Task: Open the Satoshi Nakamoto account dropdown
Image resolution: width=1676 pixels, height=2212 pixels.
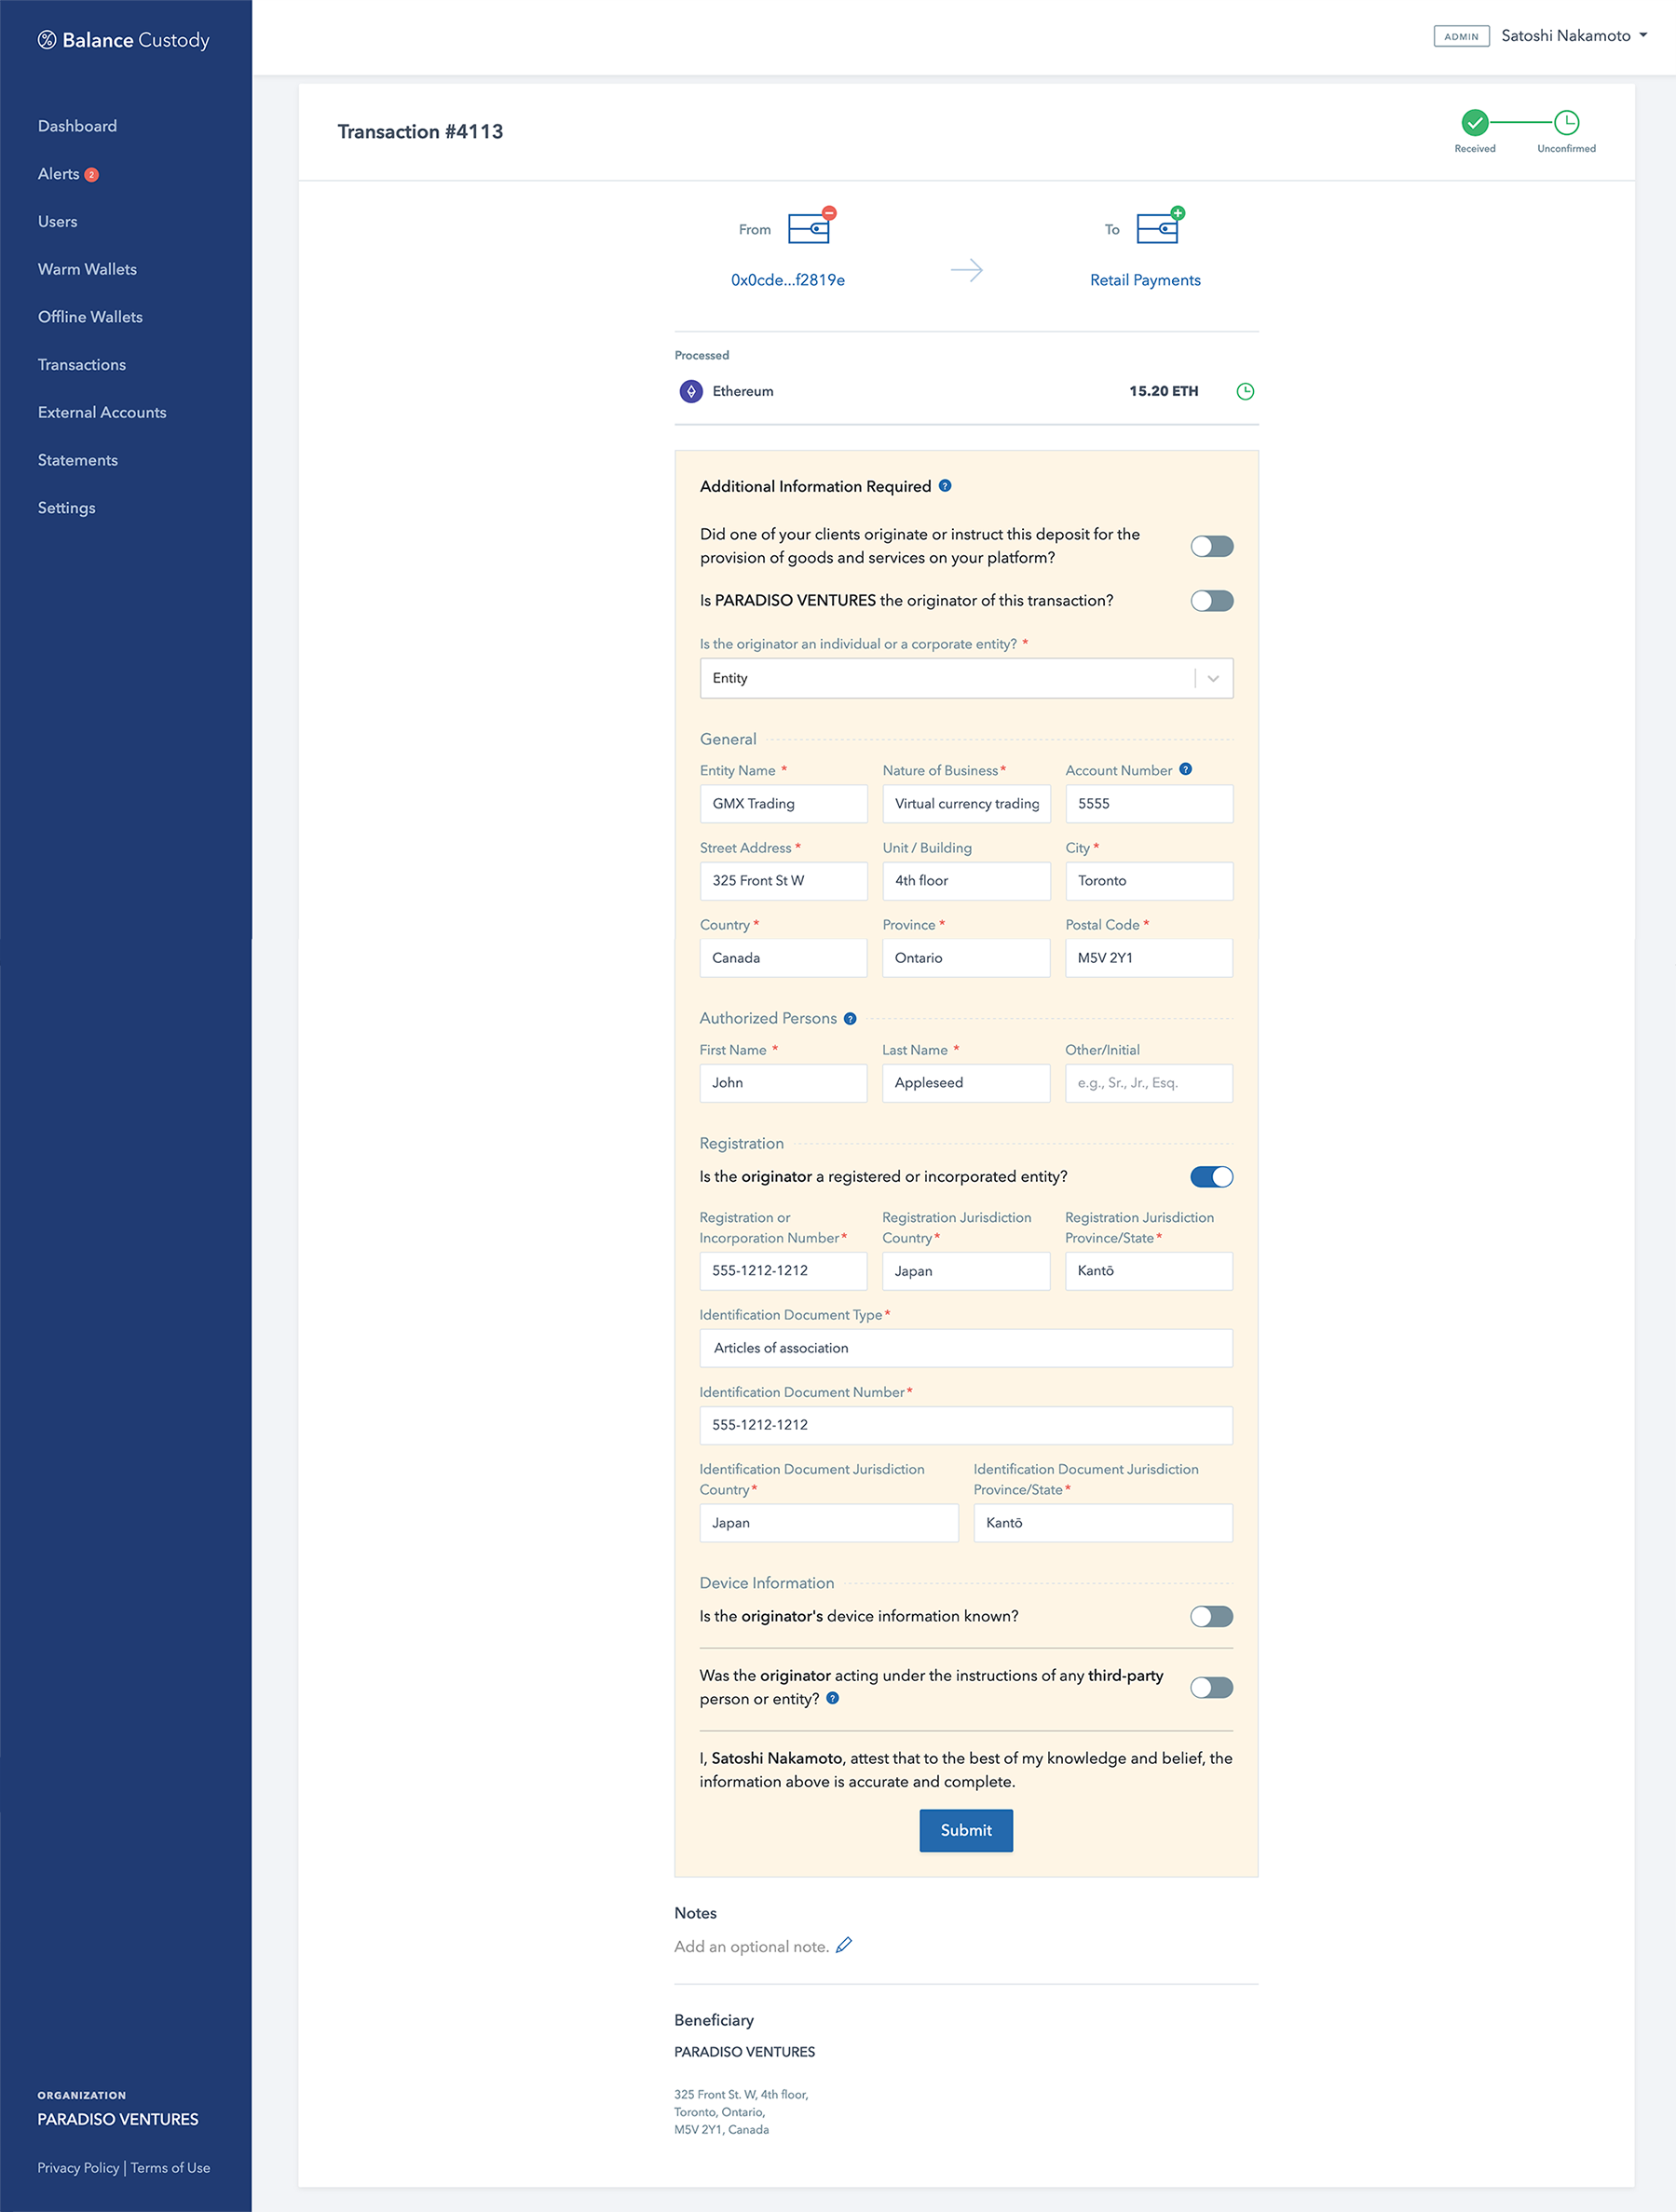Action: point(1573,35)
